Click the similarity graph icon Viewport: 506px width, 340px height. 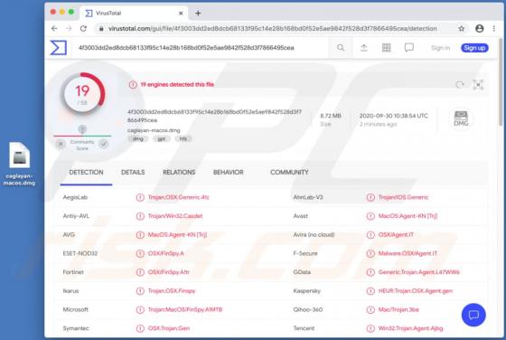click(478, 85)
